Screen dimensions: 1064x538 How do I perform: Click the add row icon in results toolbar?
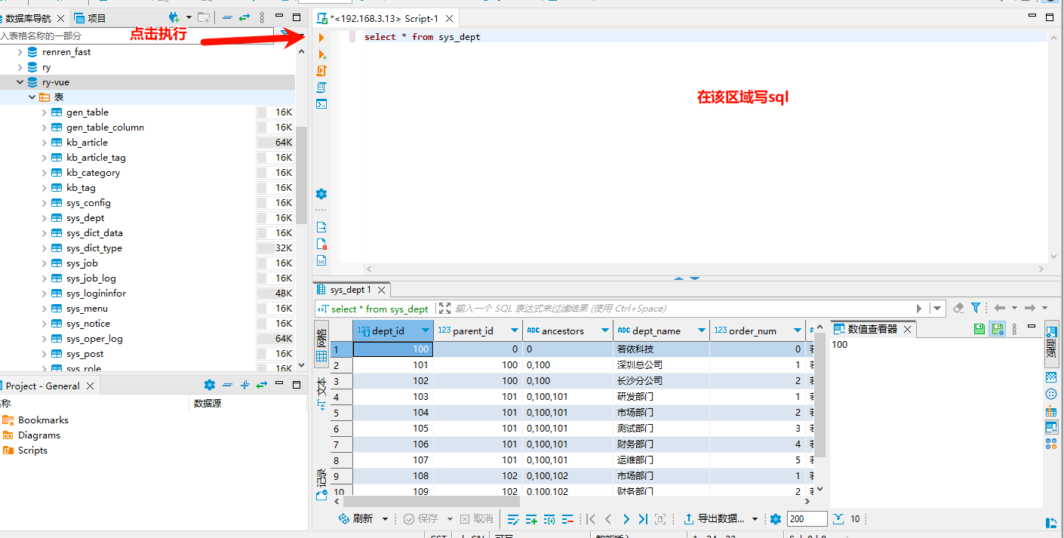(531, 519)
